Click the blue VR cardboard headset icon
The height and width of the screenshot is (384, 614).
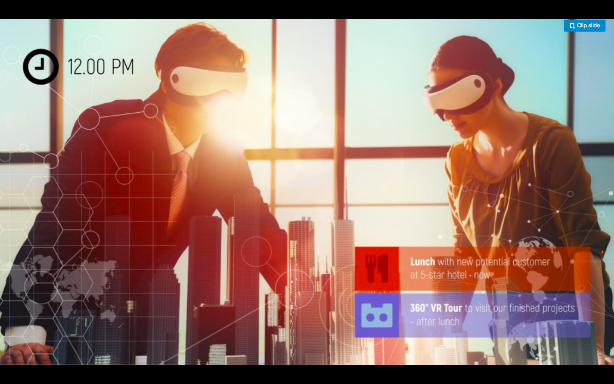pyautogui.click(x=377, y=315)
